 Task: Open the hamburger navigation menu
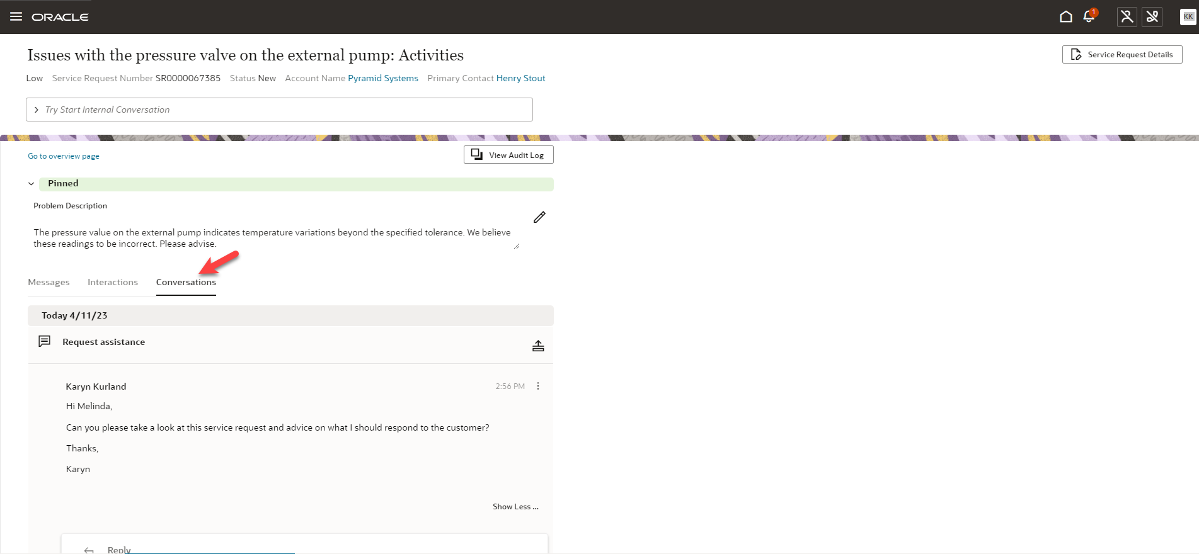point(16,17)
